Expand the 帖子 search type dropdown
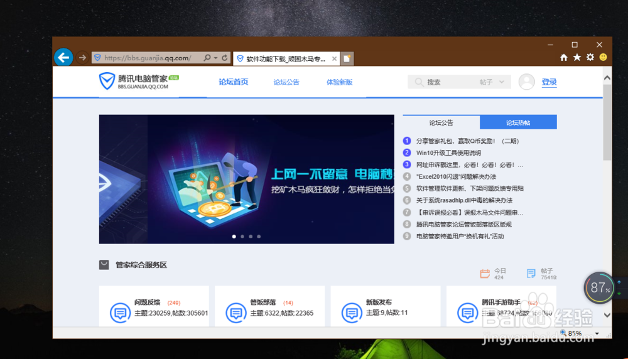This screenshot has height=359, width=628. [492, 82]
